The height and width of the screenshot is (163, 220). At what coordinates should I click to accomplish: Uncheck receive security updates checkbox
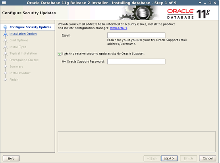(x=59, y=54)
